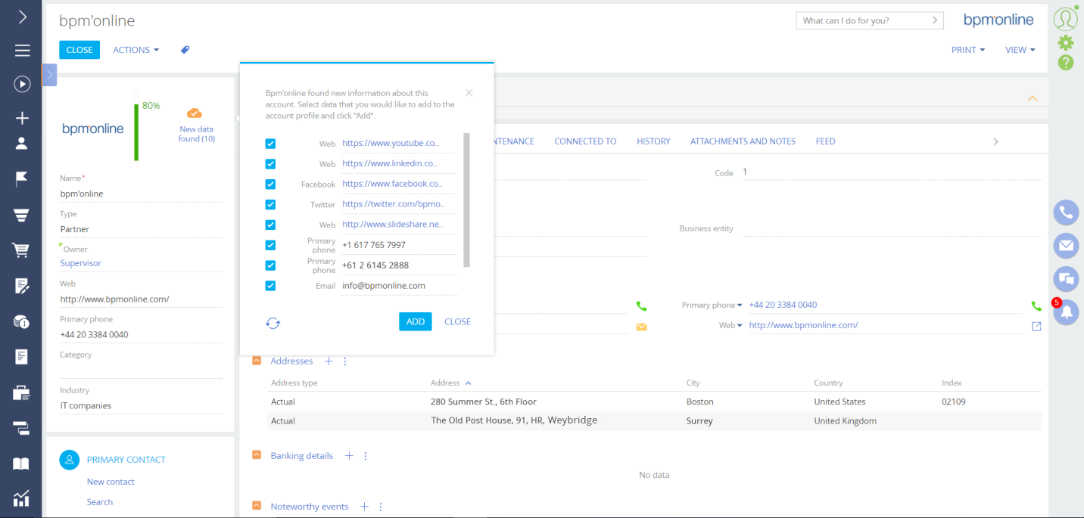Click the ADD button in popup

pos(415,321)
